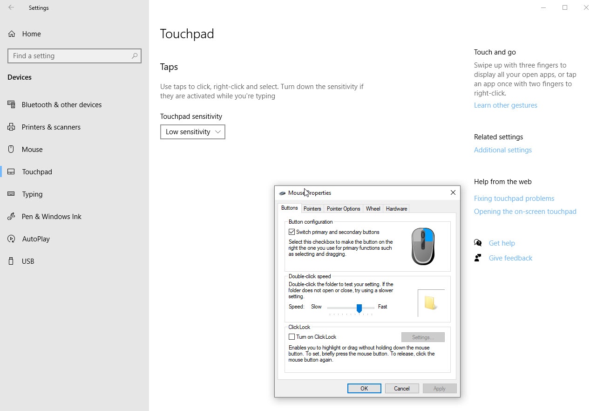The height and width of the screenshot is (411, 597).
Task: Uncheck Switch primary and secondary buttons
Action: click(292, 232)
